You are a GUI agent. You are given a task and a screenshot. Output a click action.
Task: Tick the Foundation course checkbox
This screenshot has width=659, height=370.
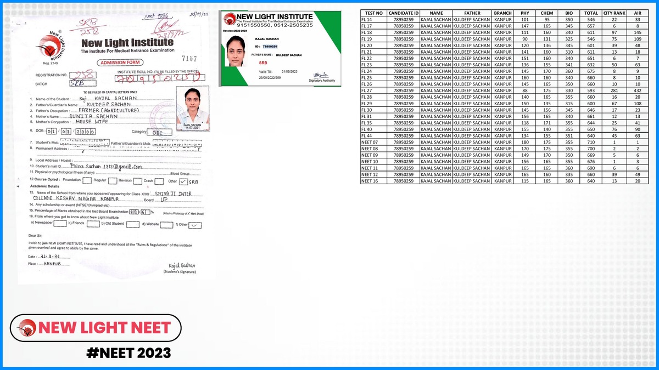[87, 180]
